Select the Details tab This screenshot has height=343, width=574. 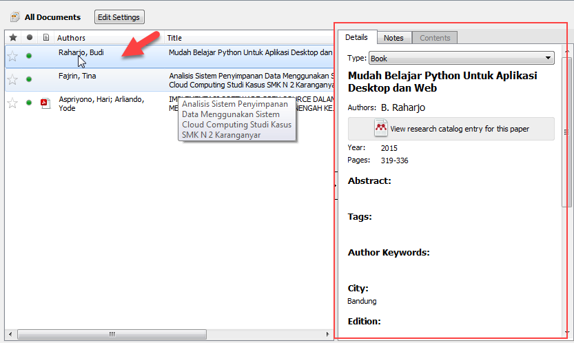pyautogui.click(x=356, y=37)
